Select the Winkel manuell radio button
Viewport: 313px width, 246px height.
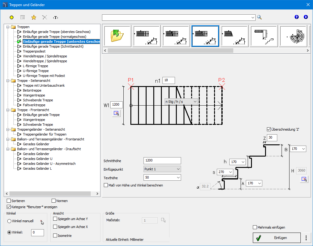pos(9,221)
